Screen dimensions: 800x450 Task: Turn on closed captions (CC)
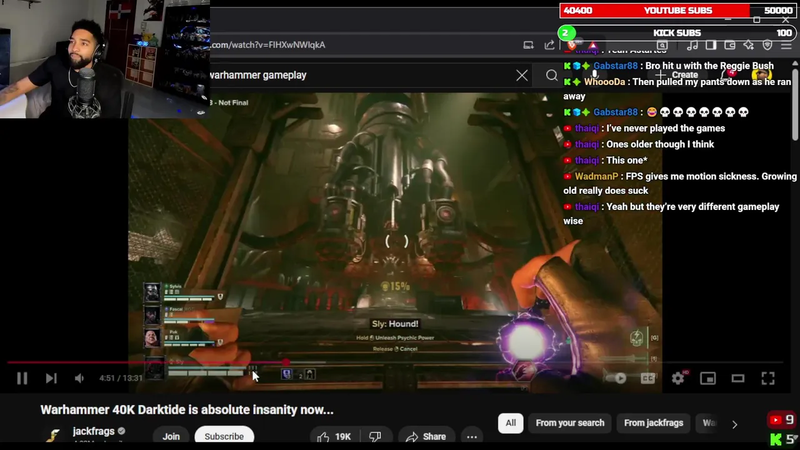coord(648,378)
